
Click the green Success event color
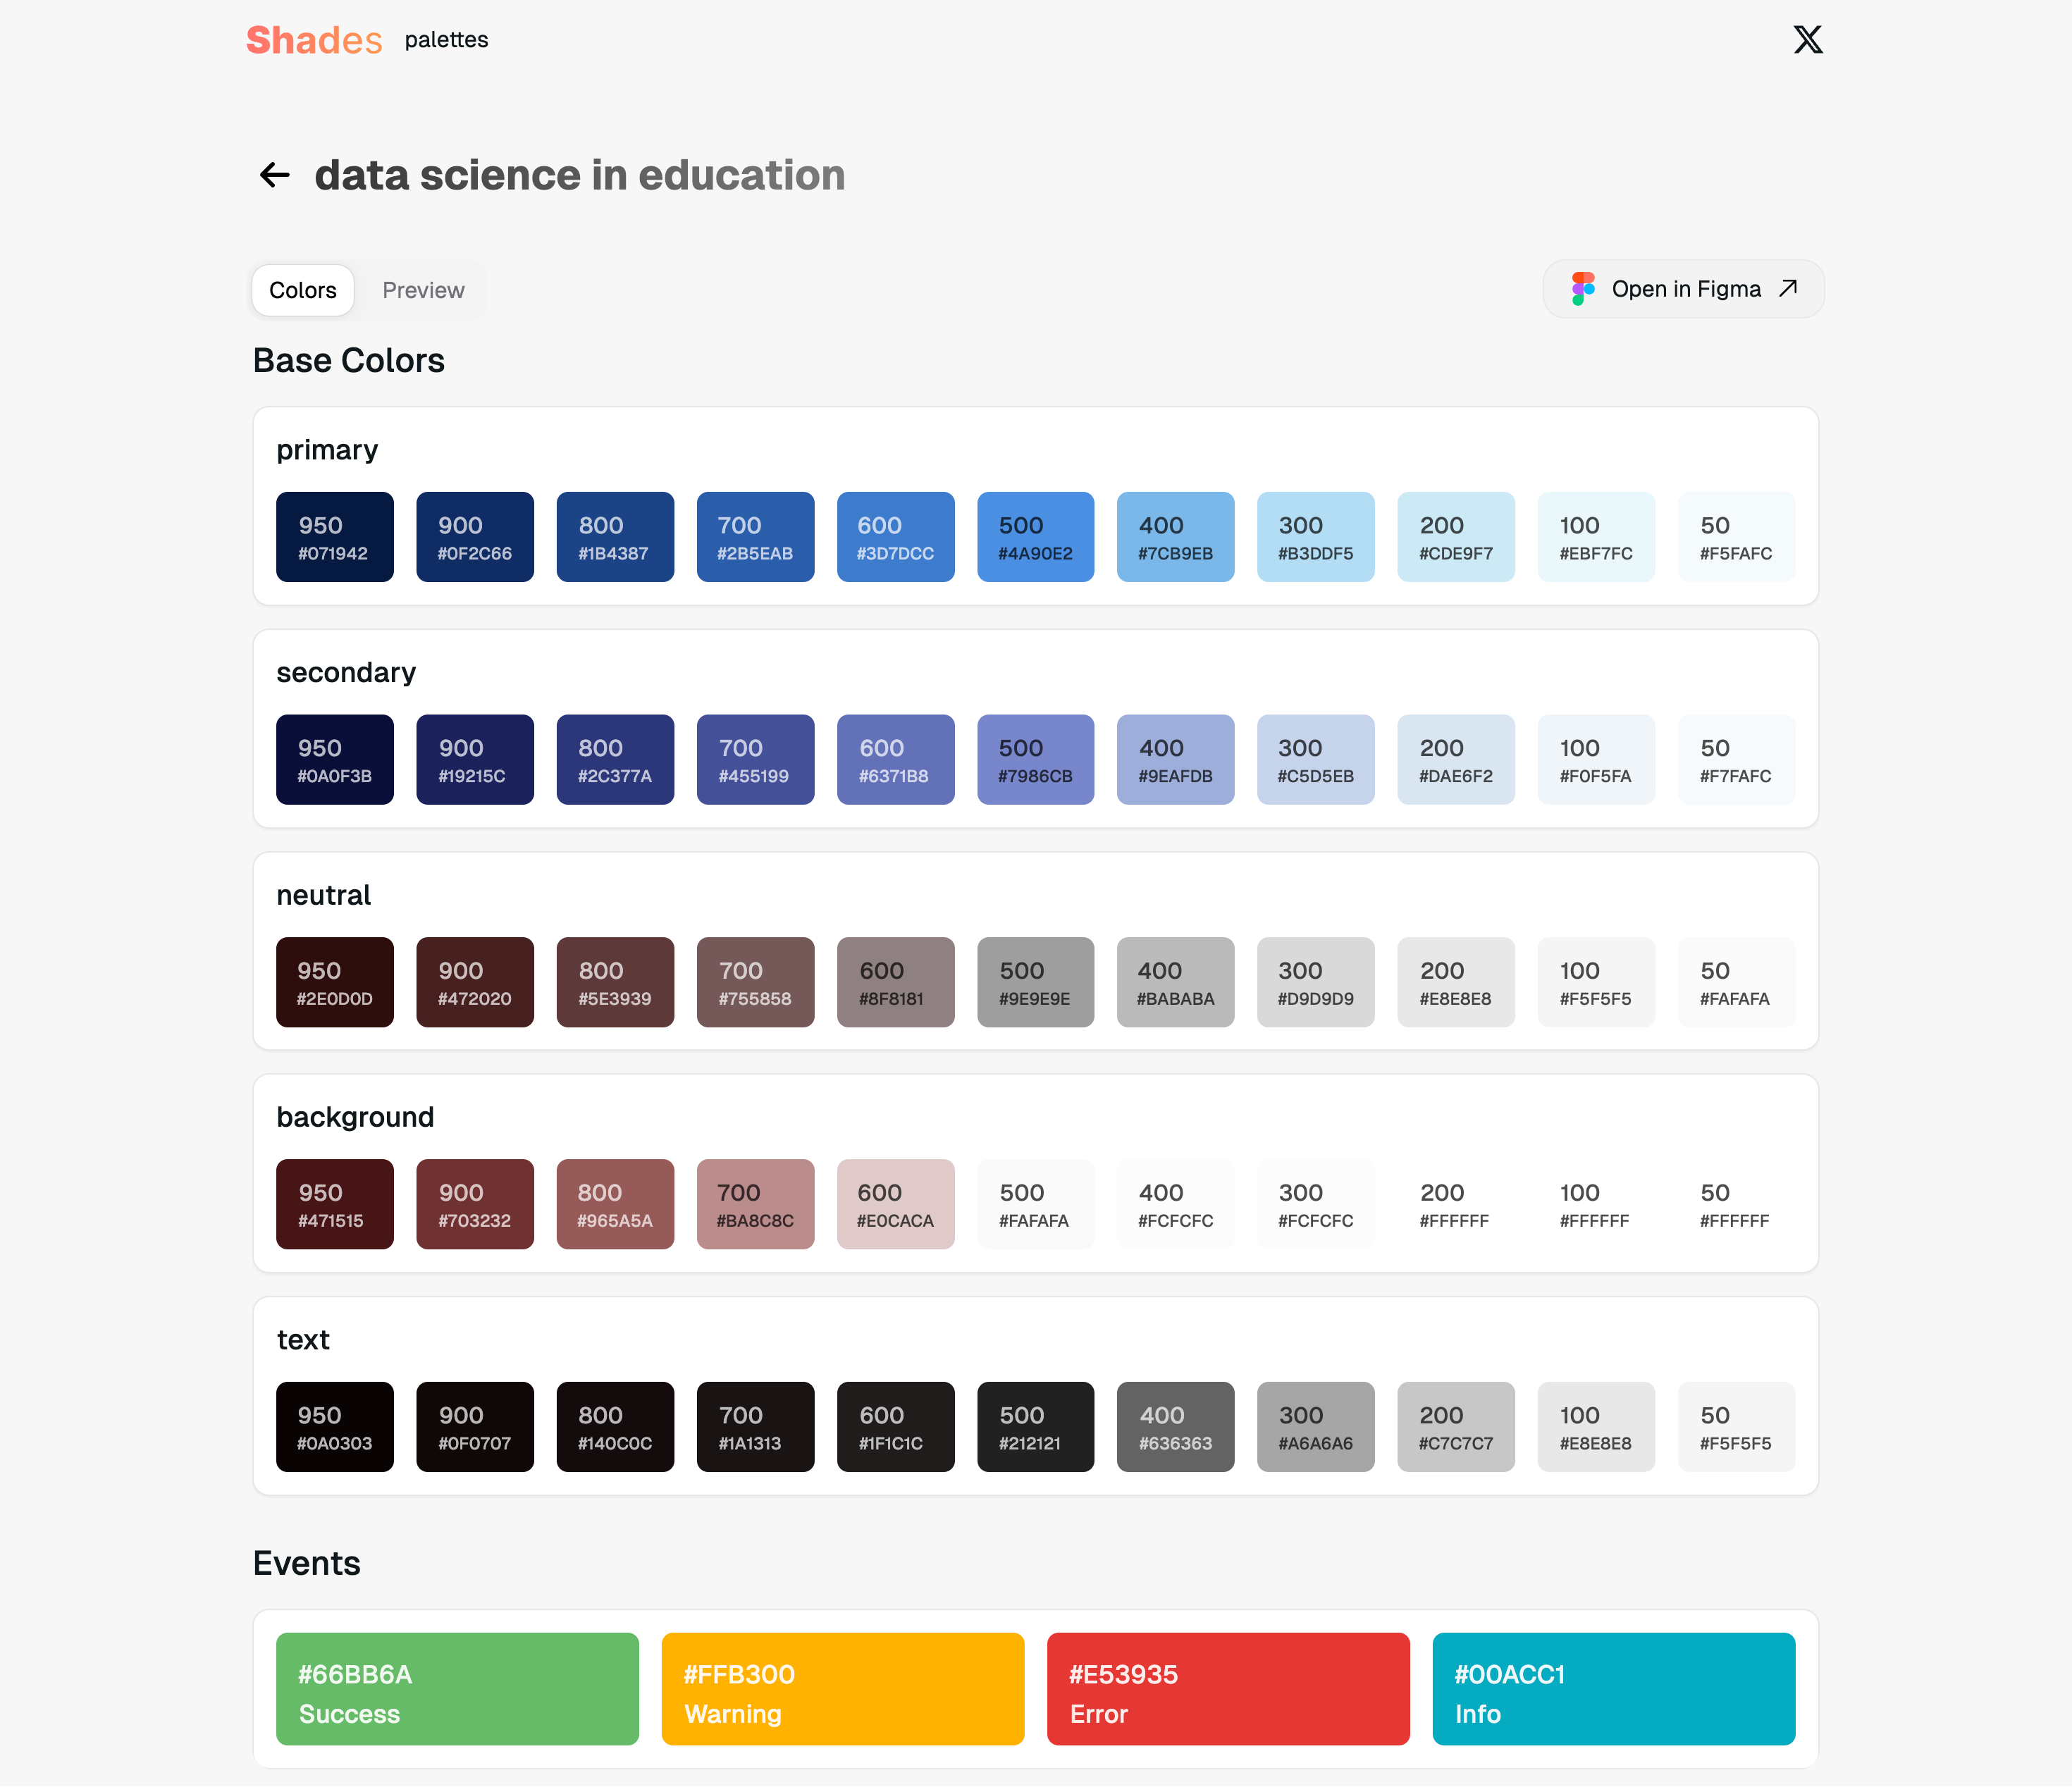[457, 1689]
